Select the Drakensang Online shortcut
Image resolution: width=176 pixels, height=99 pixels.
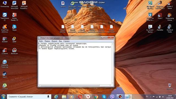[x=170, y=17]
